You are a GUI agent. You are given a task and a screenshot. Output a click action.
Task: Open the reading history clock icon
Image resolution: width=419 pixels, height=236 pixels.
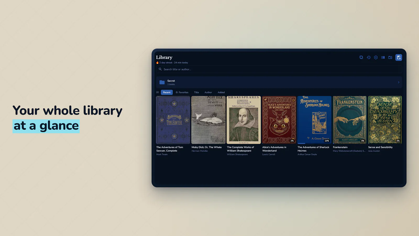tap(368, 57)
